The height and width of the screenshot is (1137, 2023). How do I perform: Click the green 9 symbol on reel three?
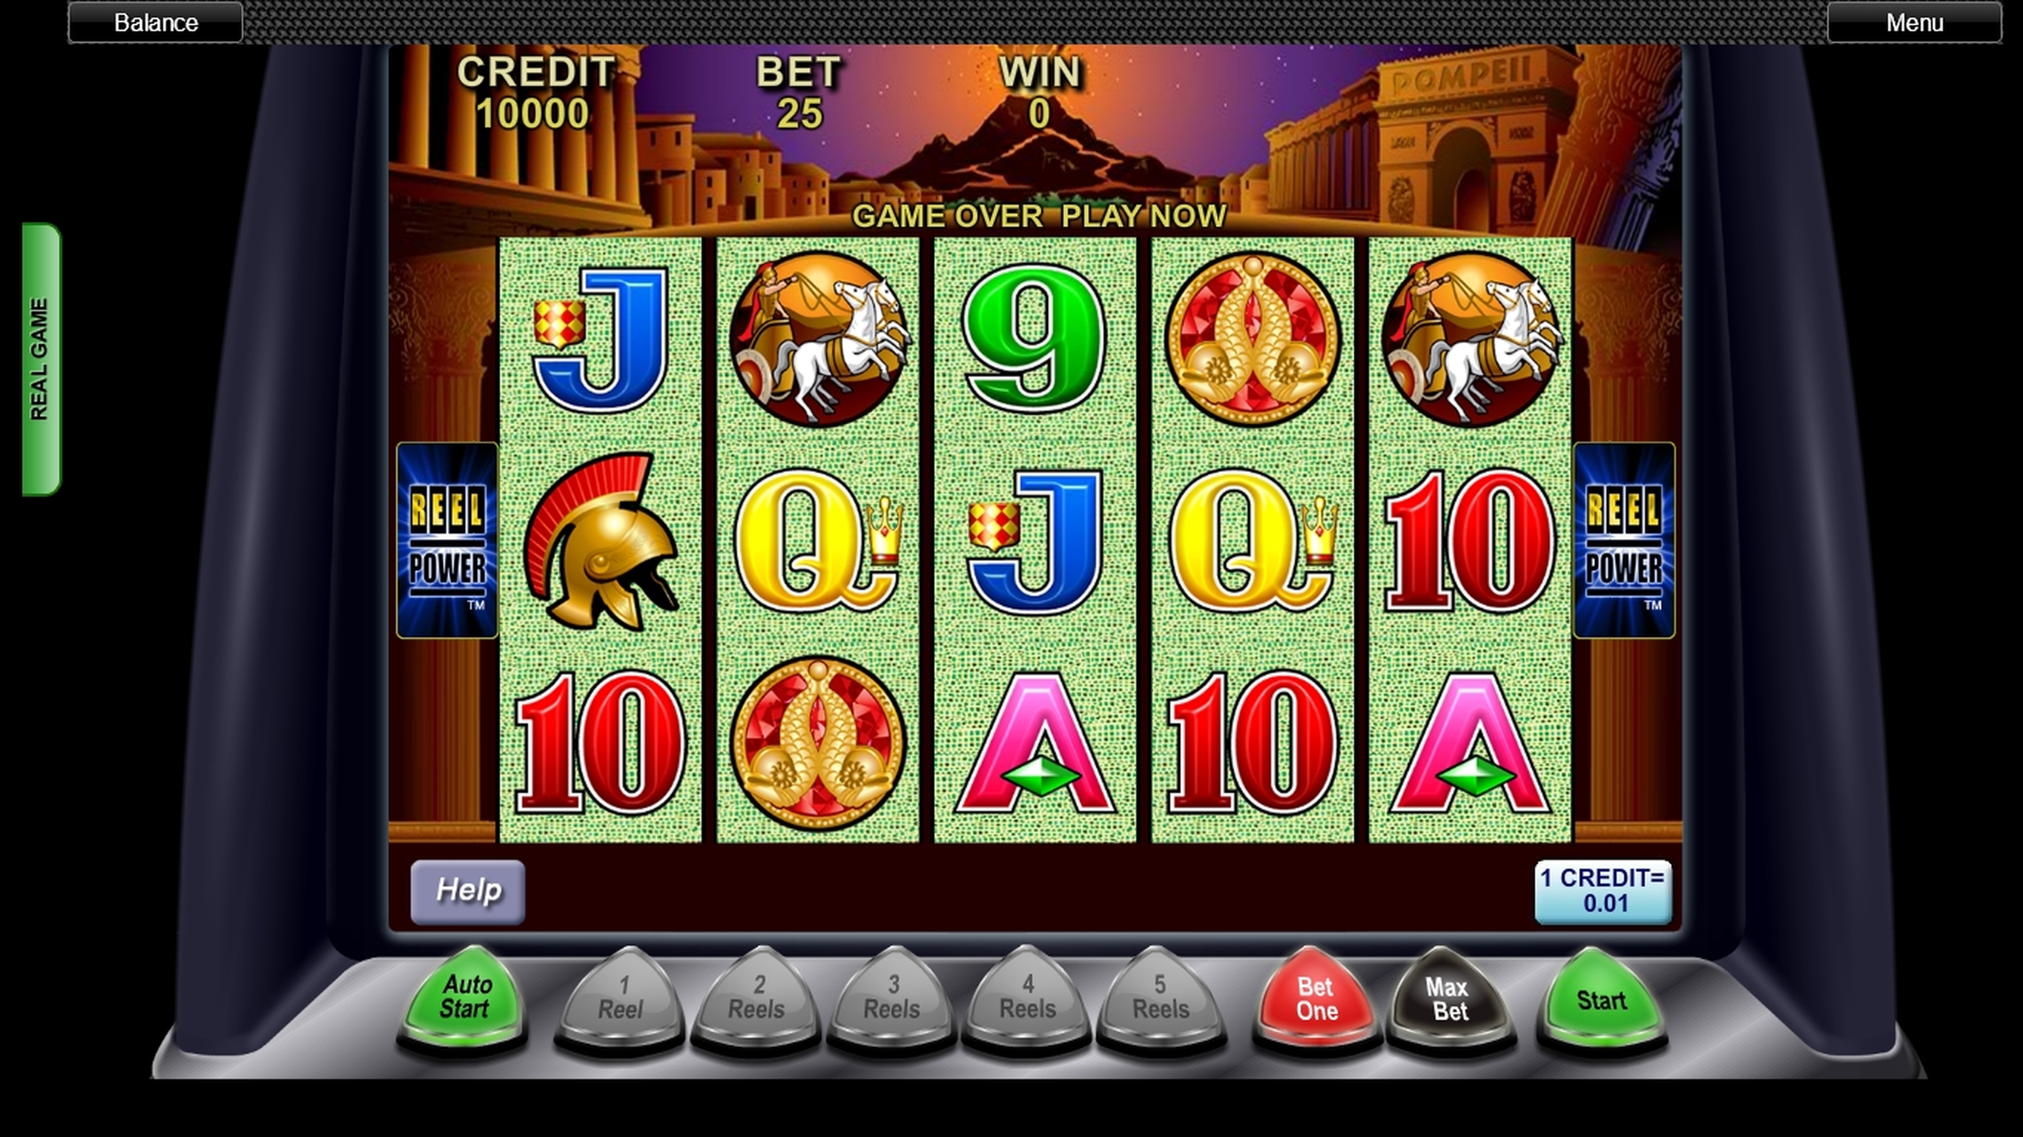pos(1034,337)
